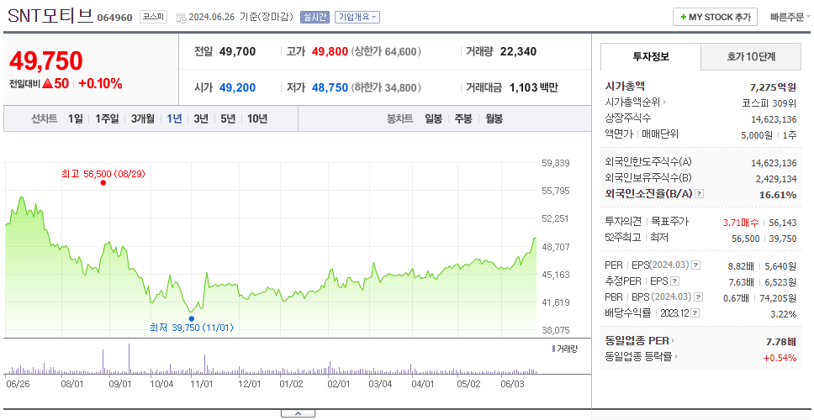Click help icon next to 외국인소진율(B/A)
The height and width of the screenshot is (420, 814).
(700, 194)
